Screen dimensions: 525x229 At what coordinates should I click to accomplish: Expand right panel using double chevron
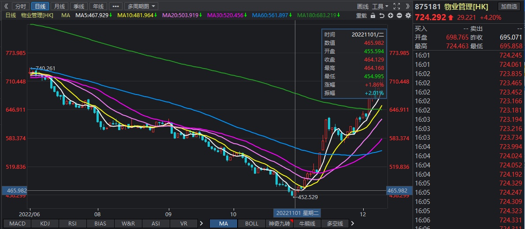(x=407, y=6)
